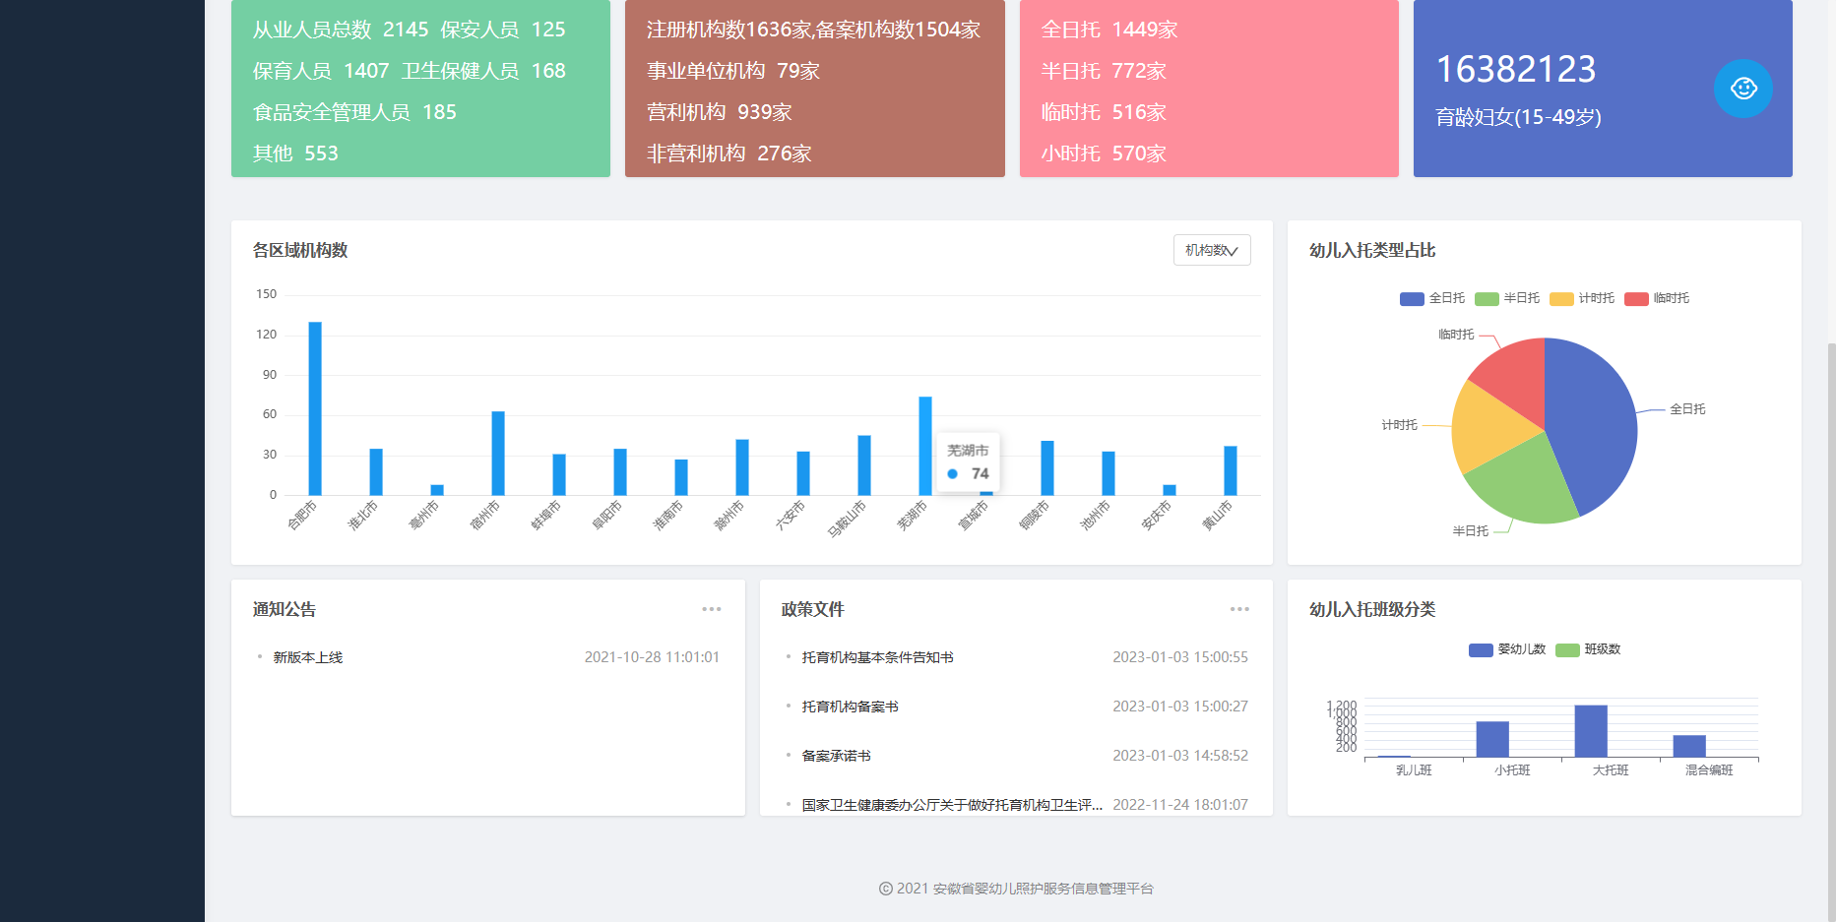Open the 机构数 dropdown selector
The image size is (1836, 922).
1212,250
